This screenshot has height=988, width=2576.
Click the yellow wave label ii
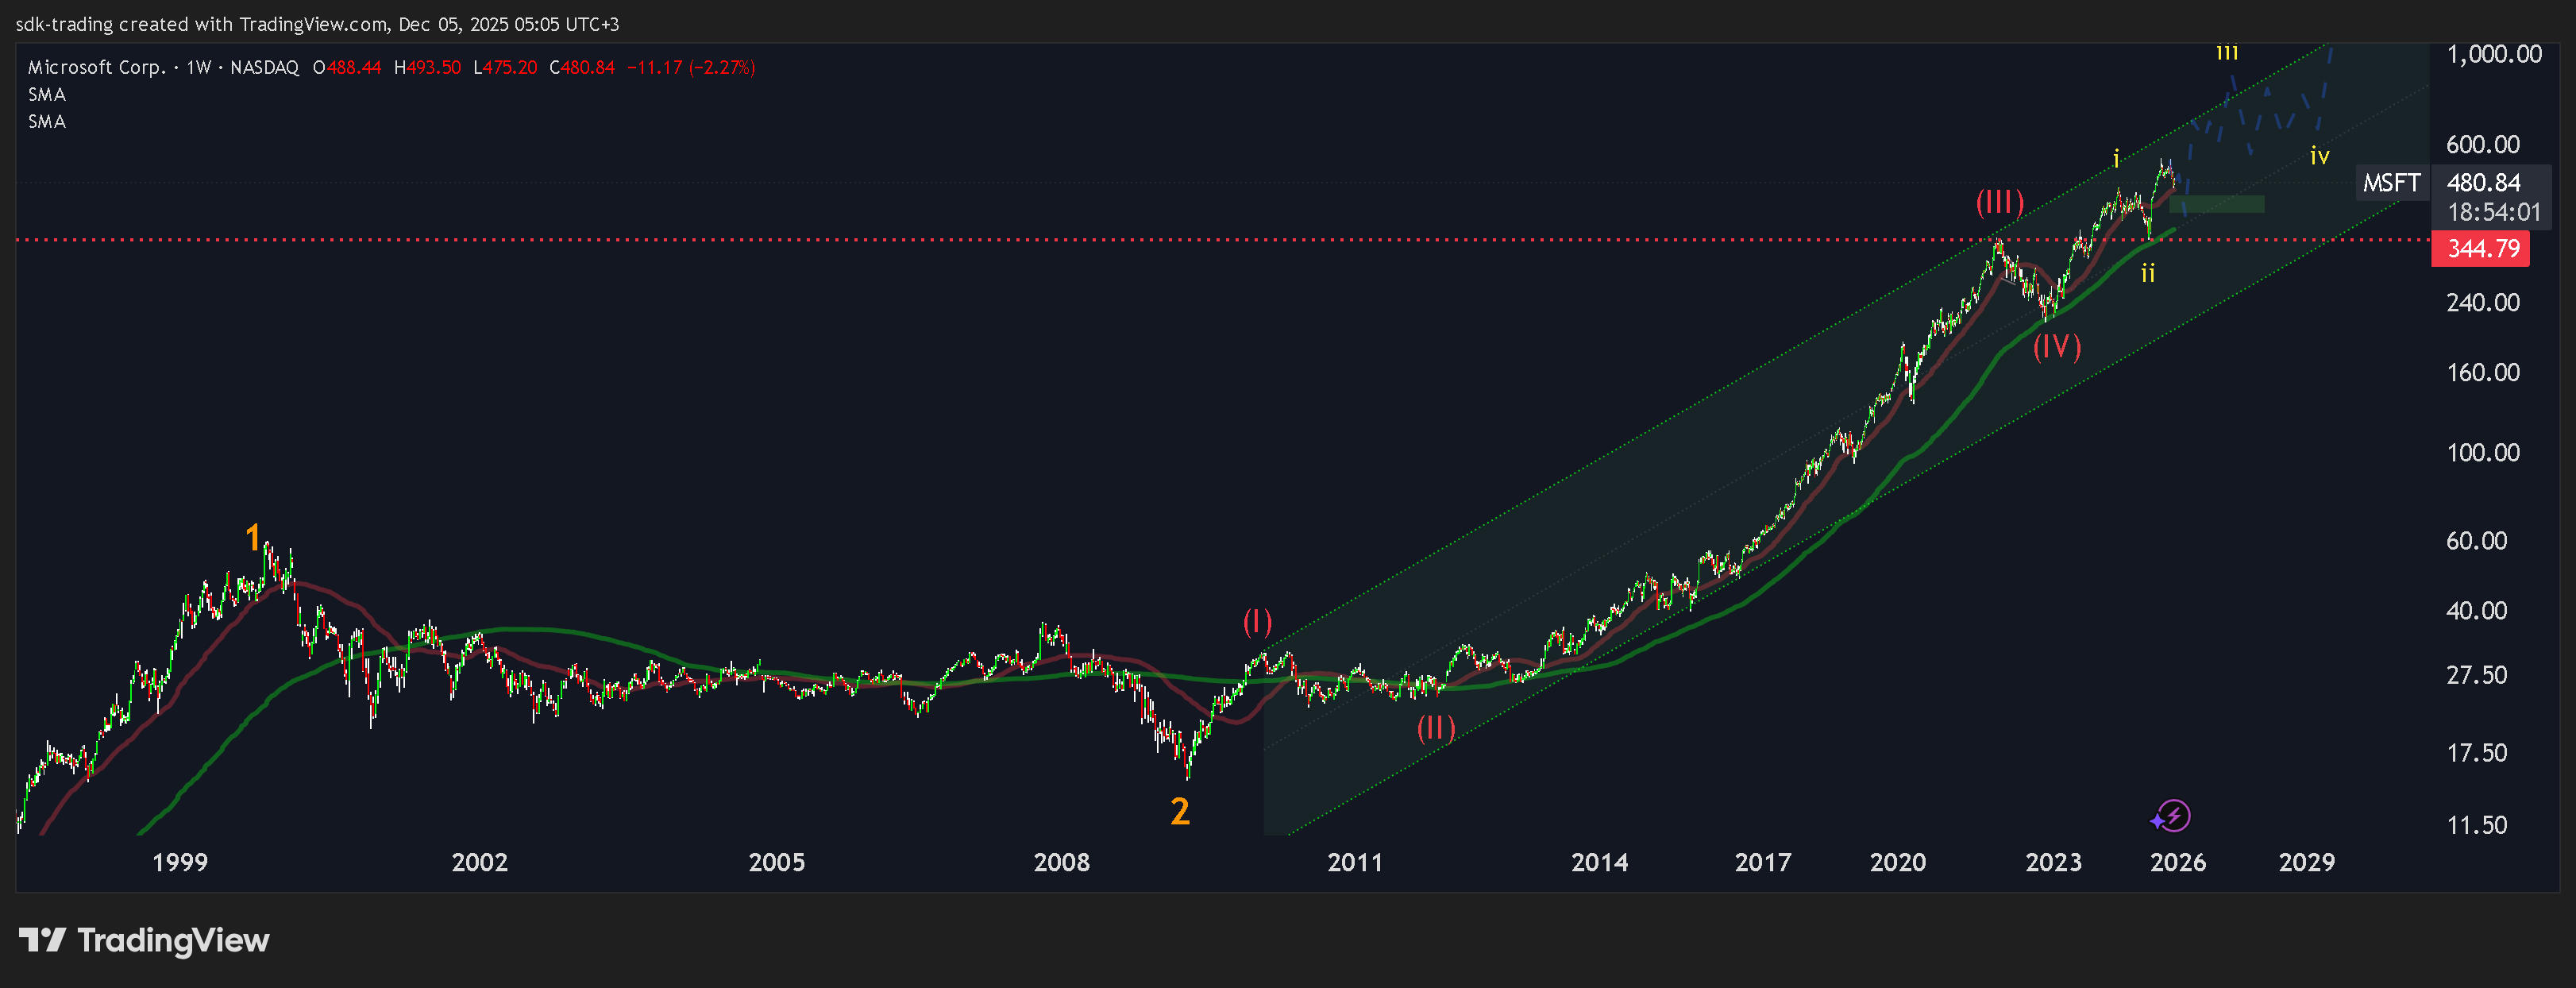pos(2148,272)
